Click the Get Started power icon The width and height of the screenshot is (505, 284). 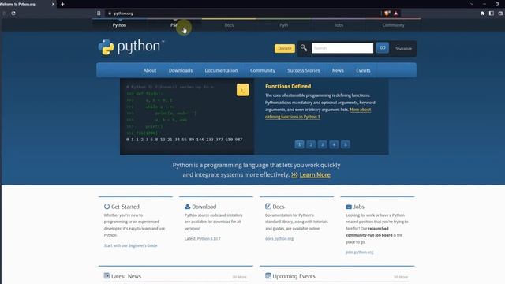(107, 206)
